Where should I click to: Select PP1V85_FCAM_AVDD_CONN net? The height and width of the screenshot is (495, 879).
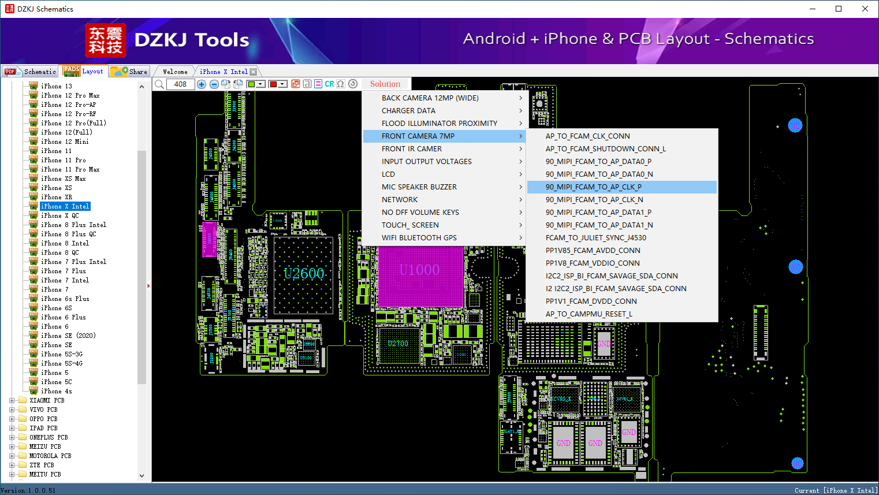(x=622, y=251)
